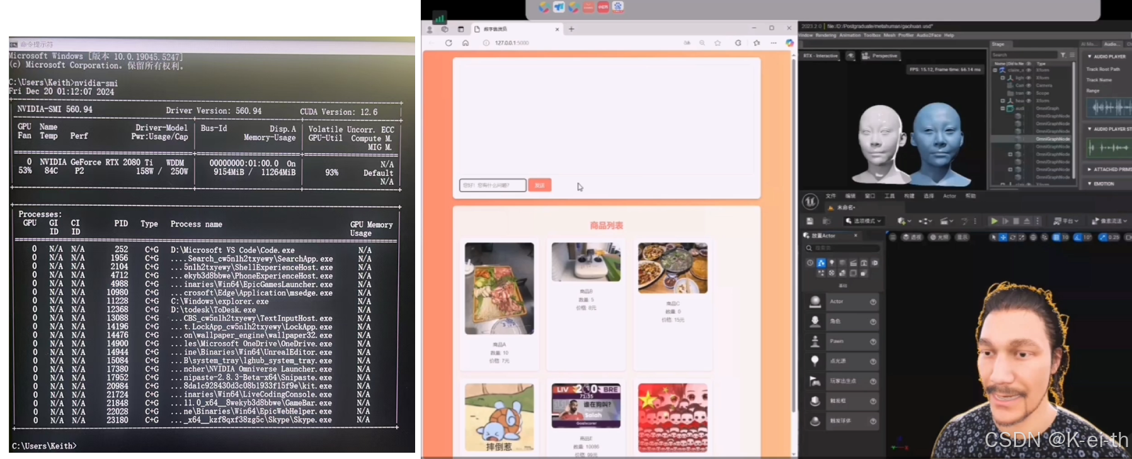1132x459 pixels.
Task: Toggle visibility of Camera prim
Action: (1029, 86)
